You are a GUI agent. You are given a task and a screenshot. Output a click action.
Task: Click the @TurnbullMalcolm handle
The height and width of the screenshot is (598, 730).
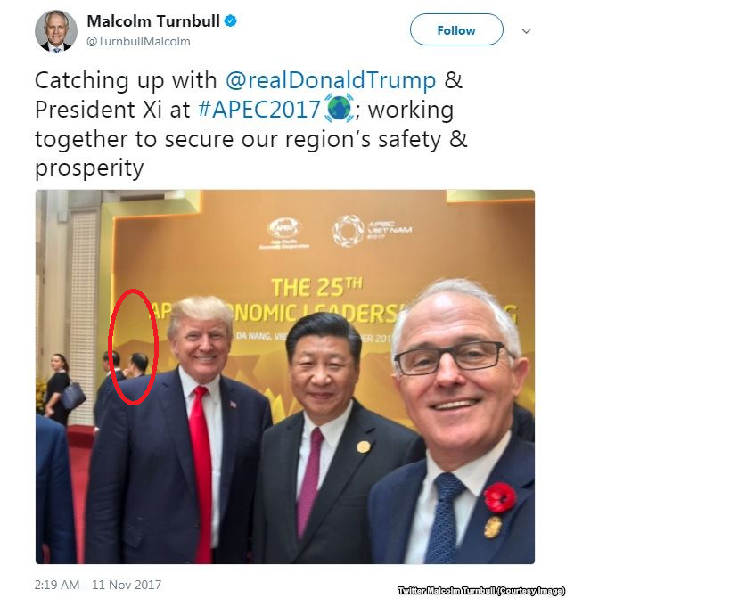point(138,41)
